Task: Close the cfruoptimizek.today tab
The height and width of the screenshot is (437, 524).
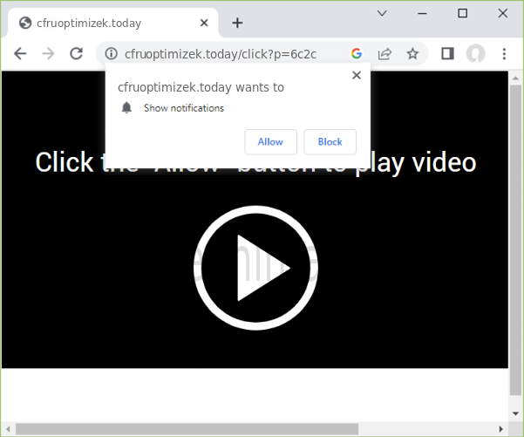Action: click(x=202, y=23)
